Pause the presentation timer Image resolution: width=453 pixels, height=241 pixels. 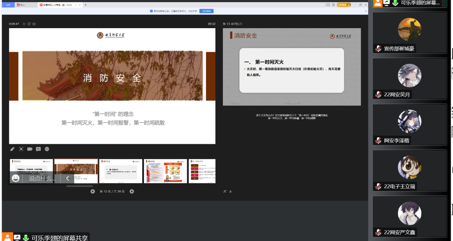[24, 24]
